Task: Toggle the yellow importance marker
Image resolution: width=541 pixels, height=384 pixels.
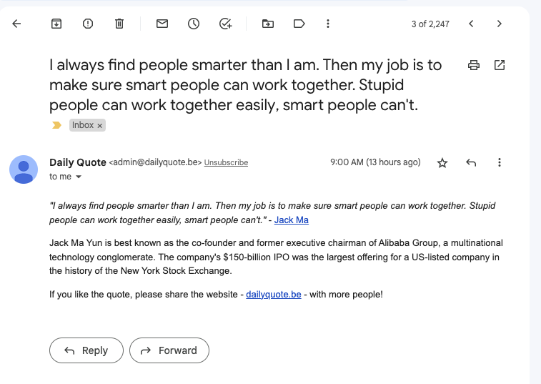Action: point(56,125)
